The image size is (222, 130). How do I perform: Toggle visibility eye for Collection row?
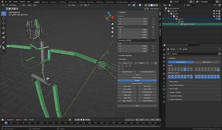217,11
